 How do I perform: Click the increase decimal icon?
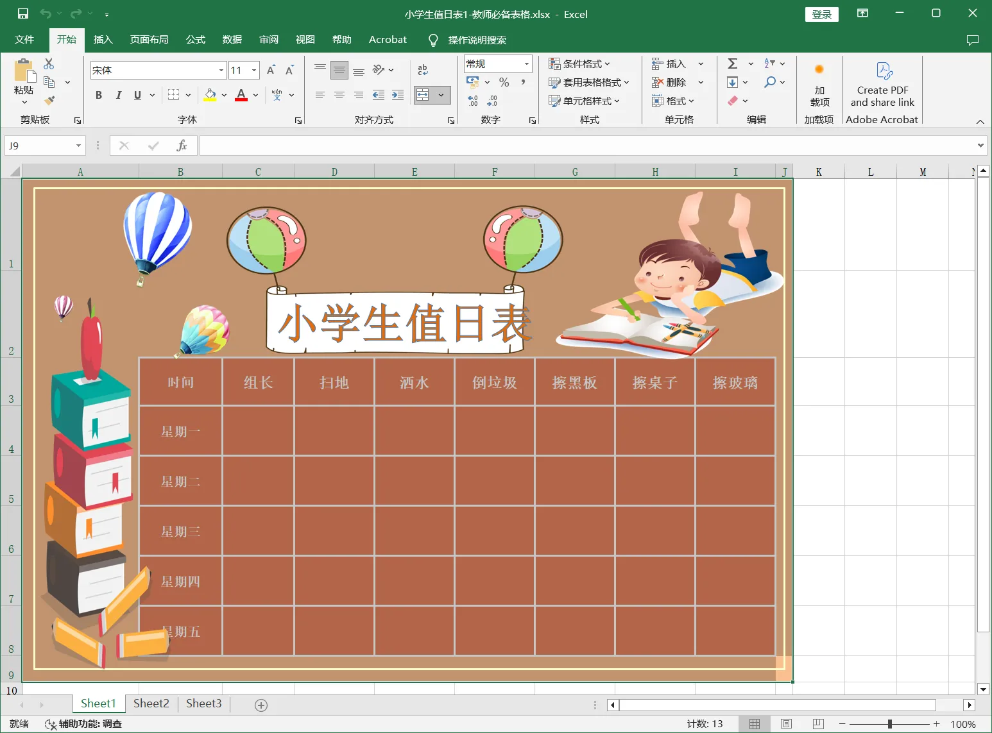(x=473, y=101)
